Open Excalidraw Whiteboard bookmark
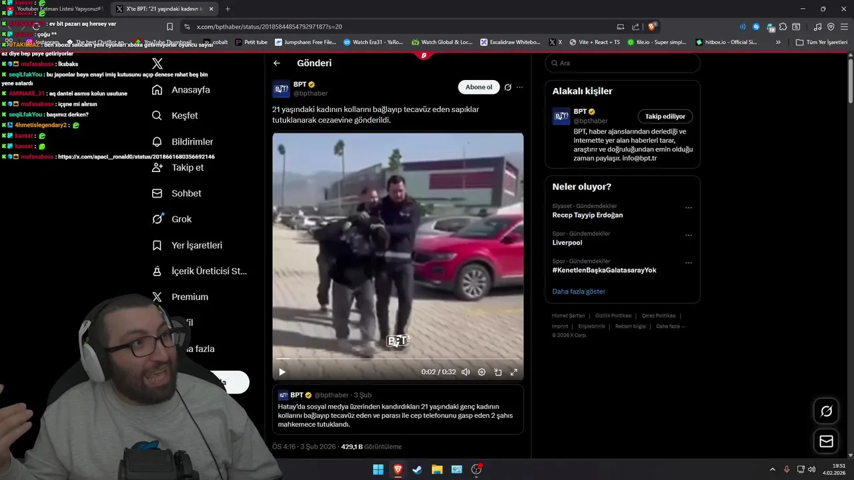 (510, 42)
